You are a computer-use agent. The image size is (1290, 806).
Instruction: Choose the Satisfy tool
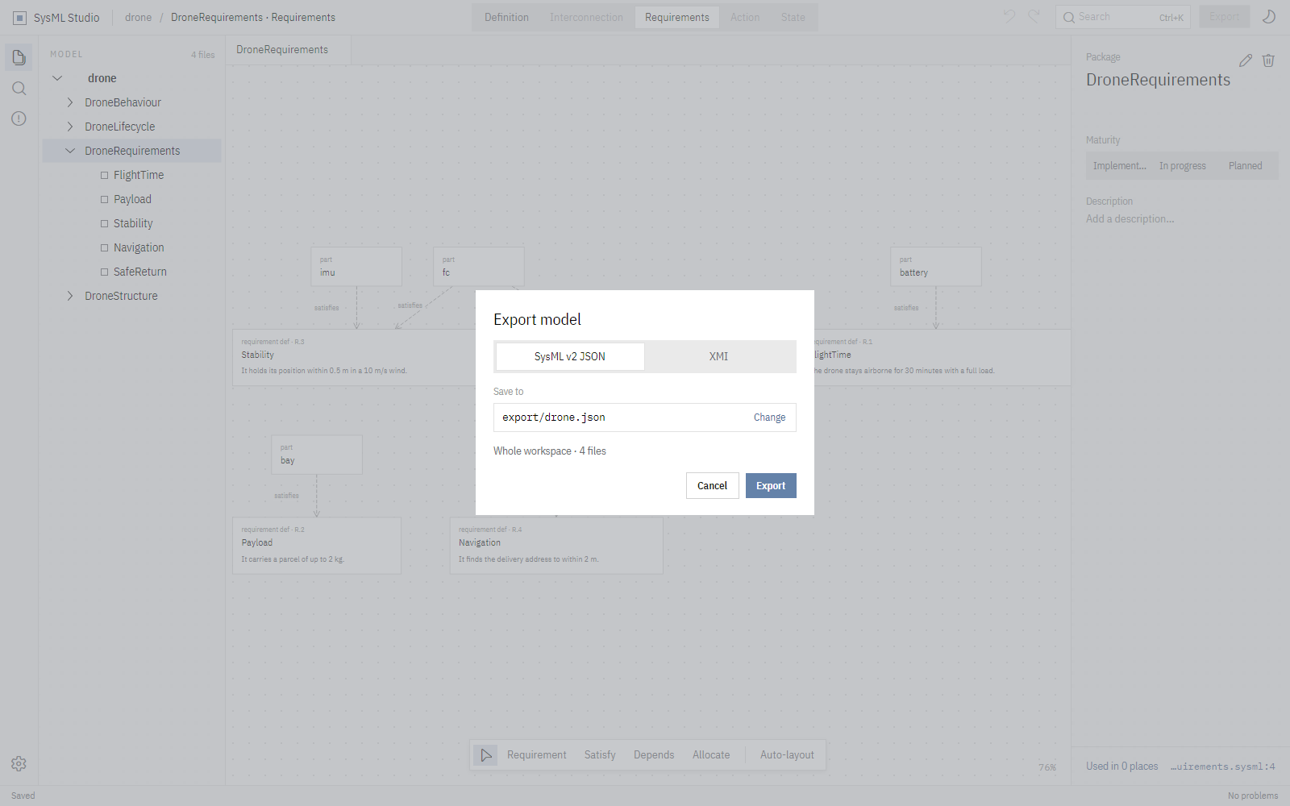coord(600,755)
